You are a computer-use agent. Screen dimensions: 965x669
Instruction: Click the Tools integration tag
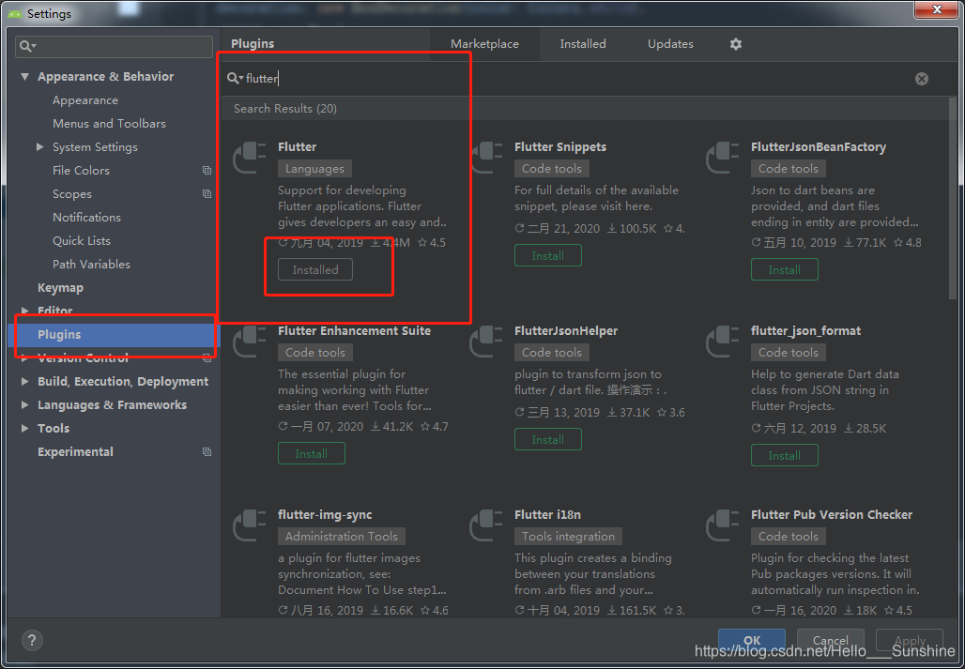click(x=568, y=536)
